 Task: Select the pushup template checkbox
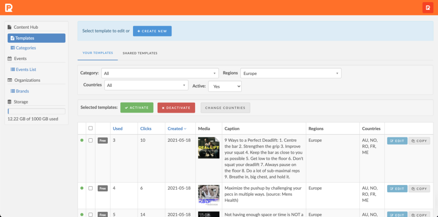[91, 188]
